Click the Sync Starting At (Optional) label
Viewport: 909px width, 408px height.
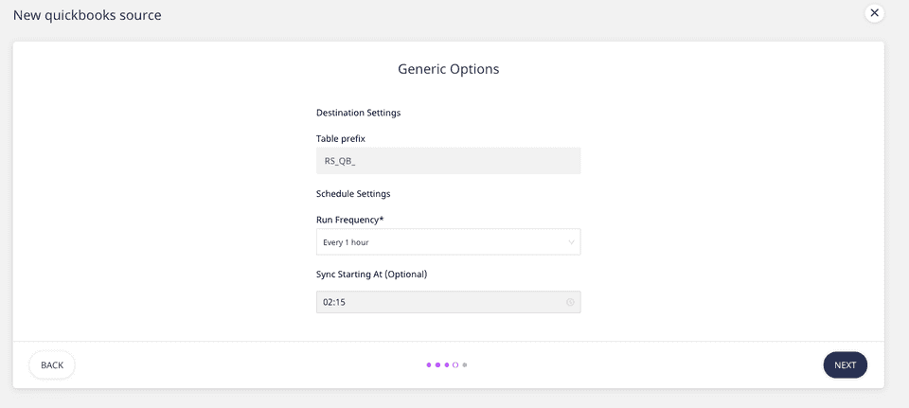tap(371, 275)
